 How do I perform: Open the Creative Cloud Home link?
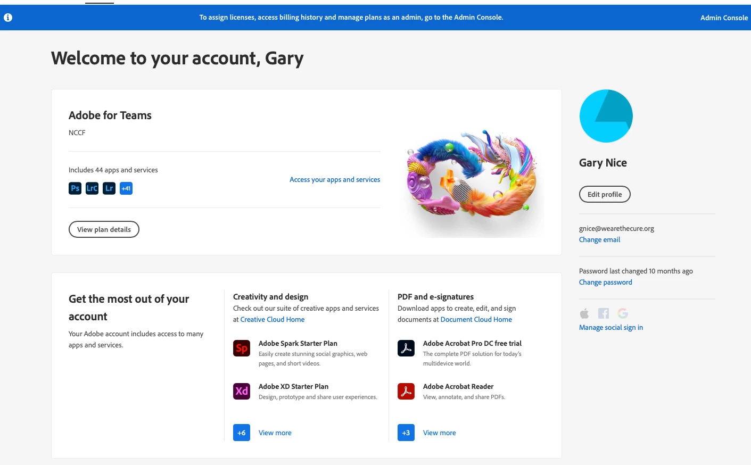273,320
